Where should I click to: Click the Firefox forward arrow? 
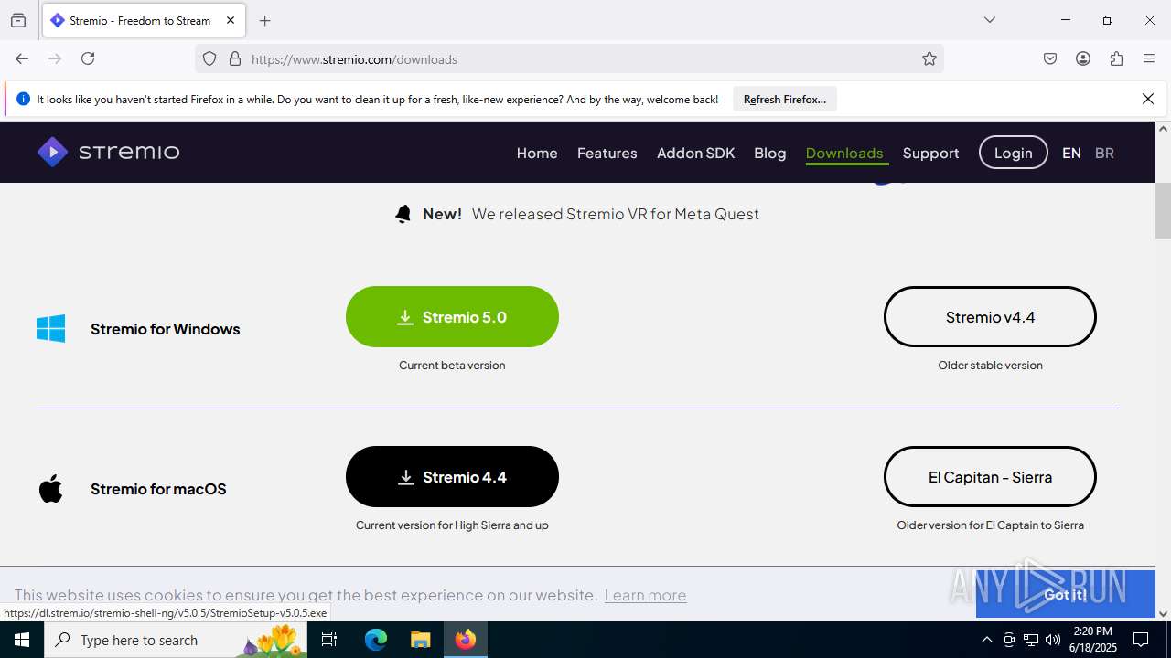pyautogui.click(x=55, y=58)
